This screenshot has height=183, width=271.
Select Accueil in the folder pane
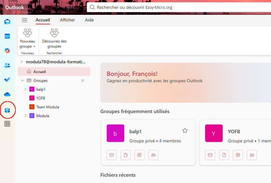[x=54, y=71]
